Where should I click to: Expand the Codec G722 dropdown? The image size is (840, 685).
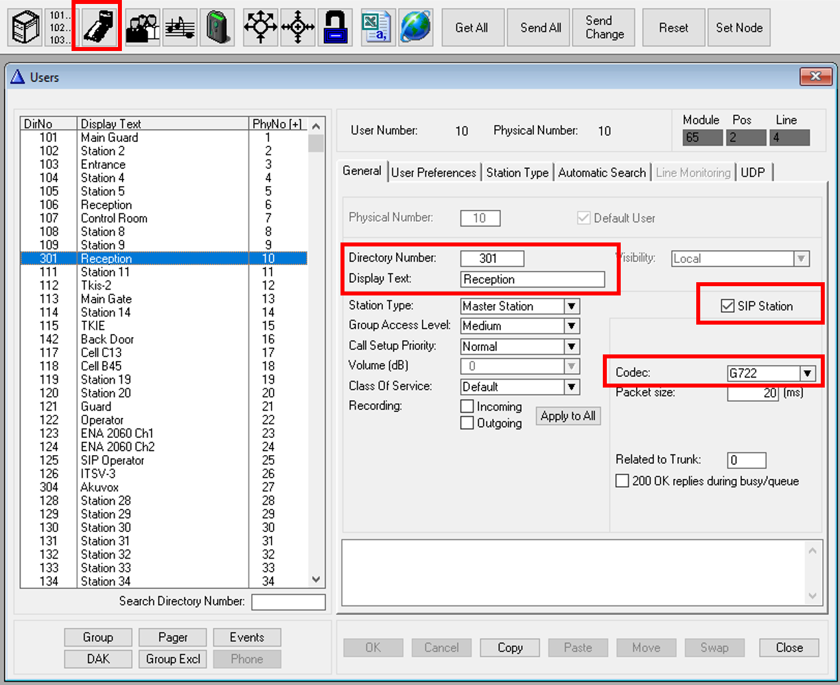click(807, 373)
